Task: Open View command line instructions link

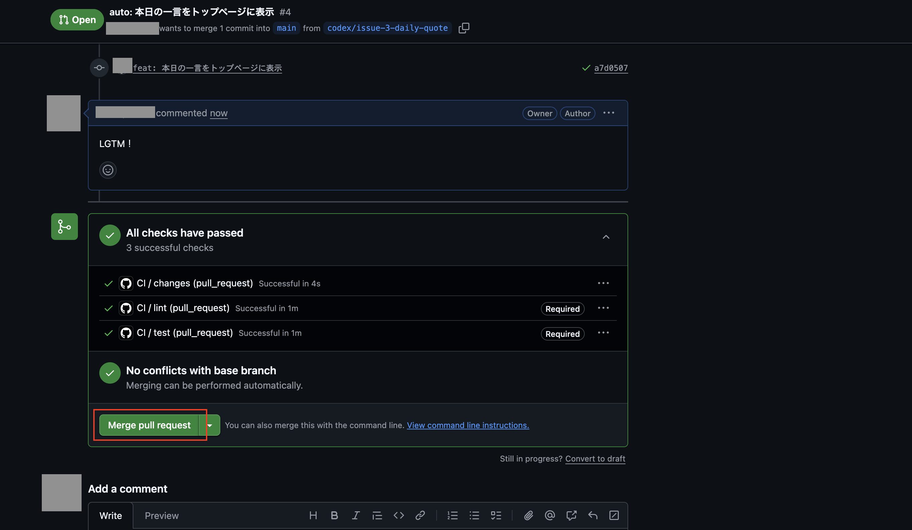Action: (468, 425)
